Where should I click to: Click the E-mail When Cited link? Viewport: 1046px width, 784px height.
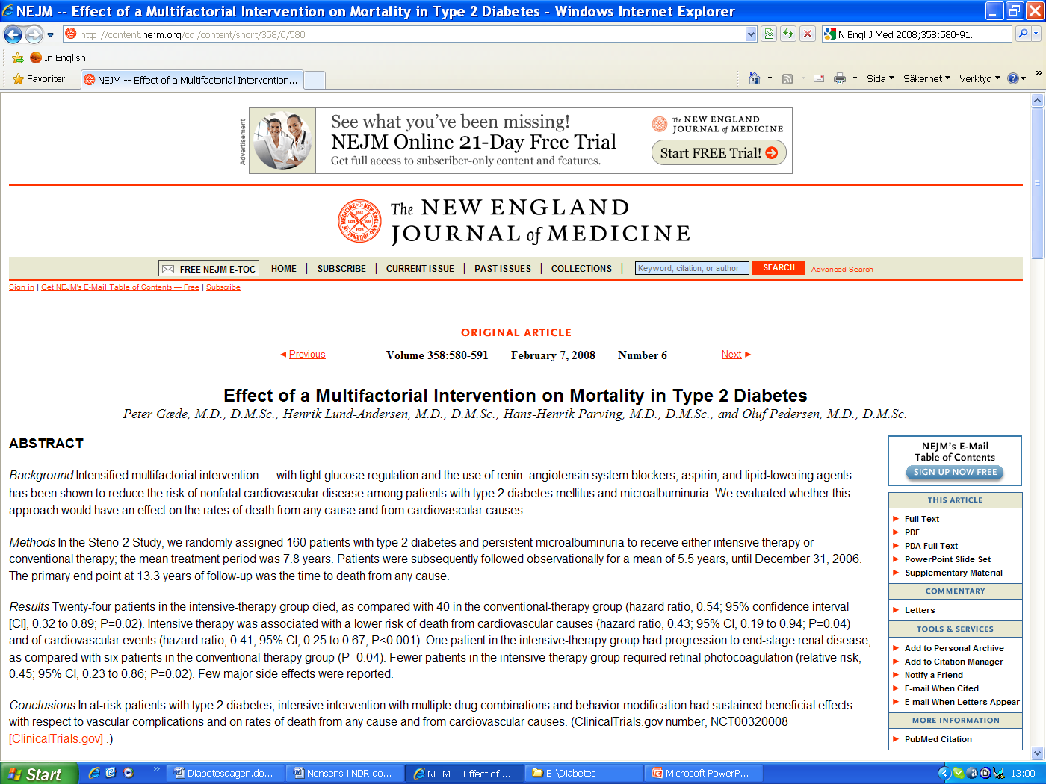[941, 688]
